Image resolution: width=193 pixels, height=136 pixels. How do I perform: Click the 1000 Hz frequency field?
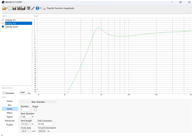click(x=23, y=92)
